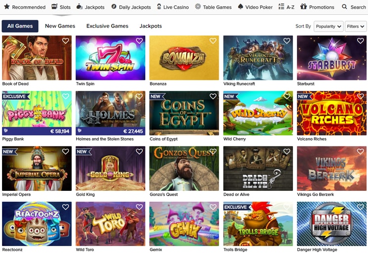Add Viking Runecraft to favorites

tap(286, 41)
